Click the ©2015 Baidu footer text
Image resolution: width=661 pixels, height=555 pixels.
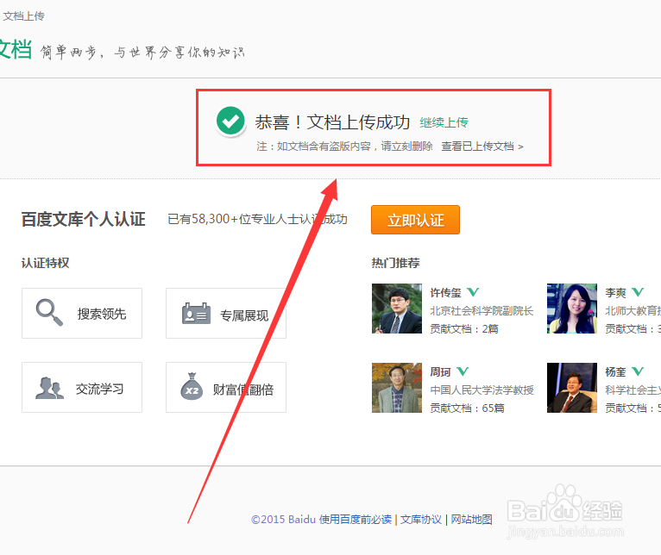pos(283,519)
